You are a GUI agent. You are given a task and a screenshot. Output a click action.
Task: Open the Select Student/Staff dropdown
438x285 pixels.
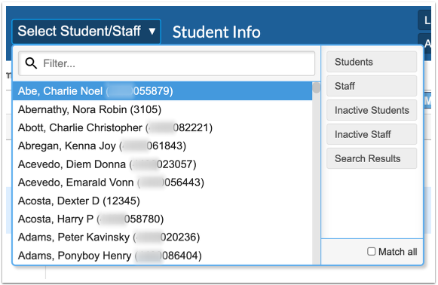pos(86,32)
